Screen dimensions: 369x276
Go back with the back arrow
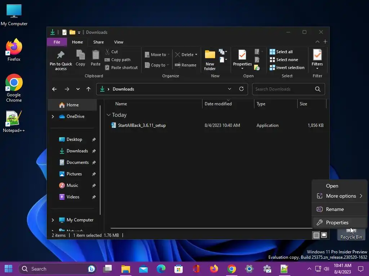54,89
